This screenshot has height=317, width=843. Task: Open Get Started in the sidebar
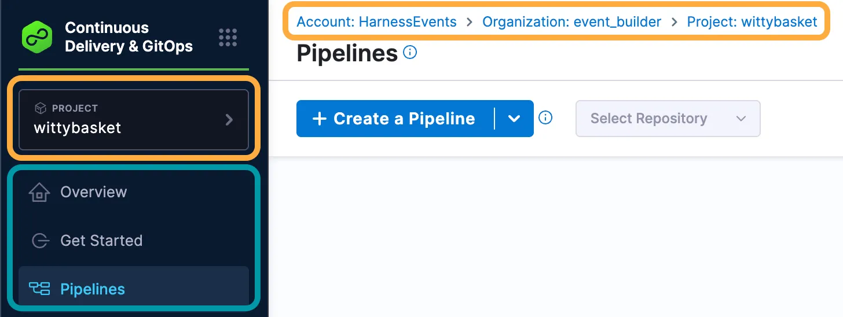[x=101, y=241]
